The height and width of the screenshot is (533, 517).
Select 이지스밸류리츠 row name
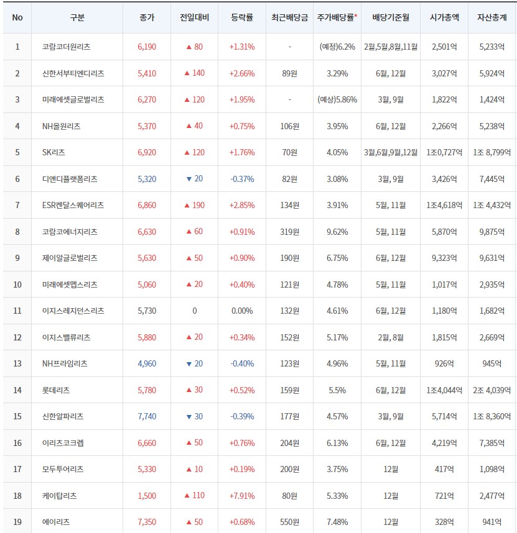67,337
